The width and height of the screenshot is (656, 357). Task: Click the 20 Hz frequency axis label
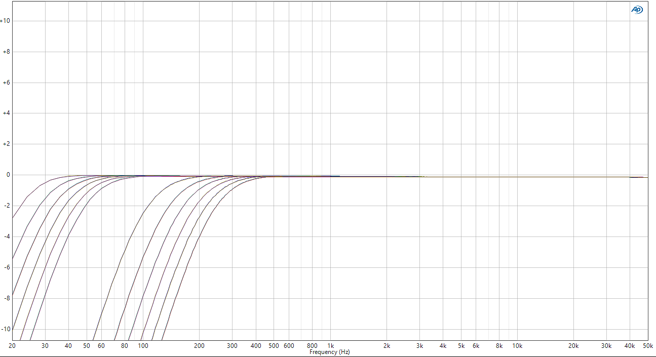tap(12, 346)
